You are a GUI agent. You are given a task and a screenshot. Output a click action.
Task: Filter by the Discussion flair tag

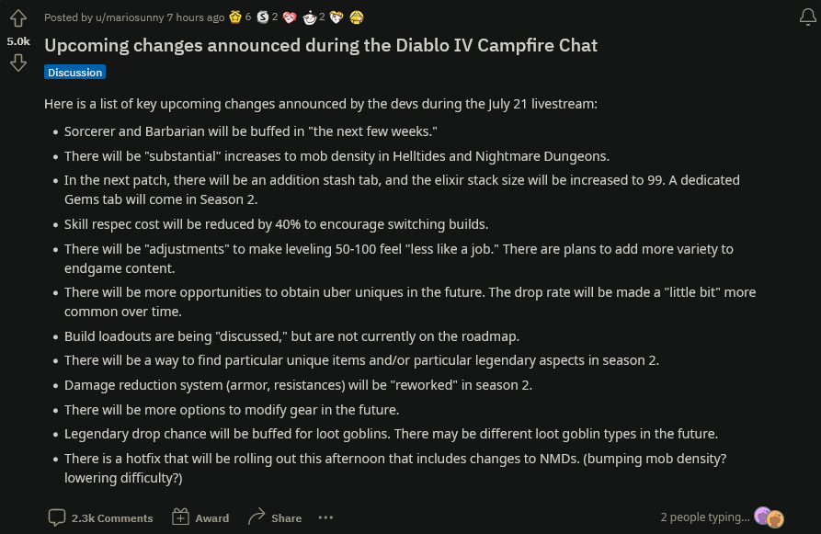74,72
